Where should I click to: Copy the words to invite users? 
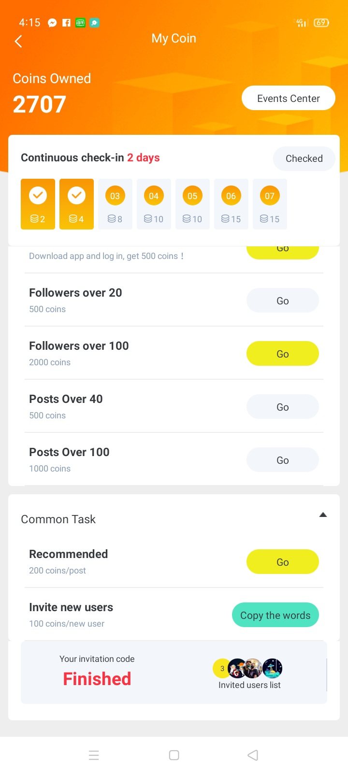click(x=275, y=615)
